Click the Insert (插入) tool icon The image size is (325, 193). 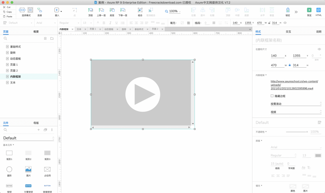pyautogui.click(x=56, y=10)
